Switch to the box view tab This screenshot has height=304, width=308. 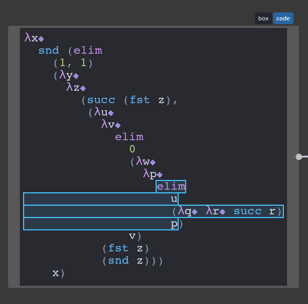tap(263, 18)
